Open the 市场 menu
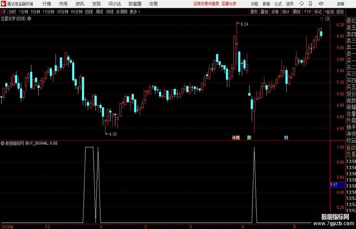The height and width of the screenshot is (229, 356). [x=63, y=4]
